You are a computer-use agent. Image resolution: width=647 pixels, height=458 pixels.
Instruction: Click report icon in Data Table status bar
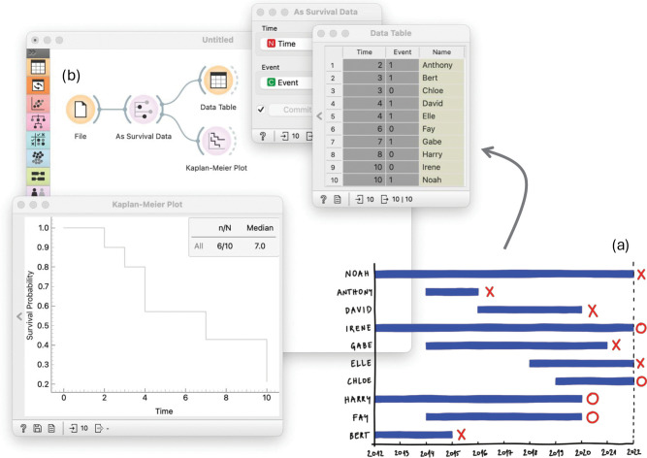tap(338, 199)
